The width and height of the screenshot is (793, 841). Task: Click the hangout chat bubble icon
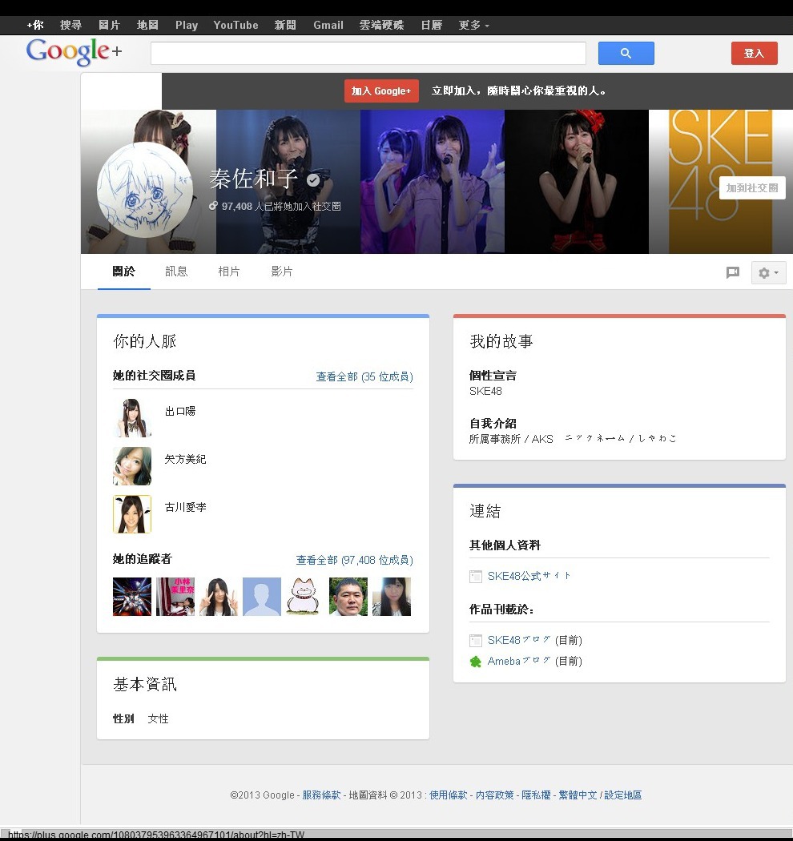click(x=732, y=272)
